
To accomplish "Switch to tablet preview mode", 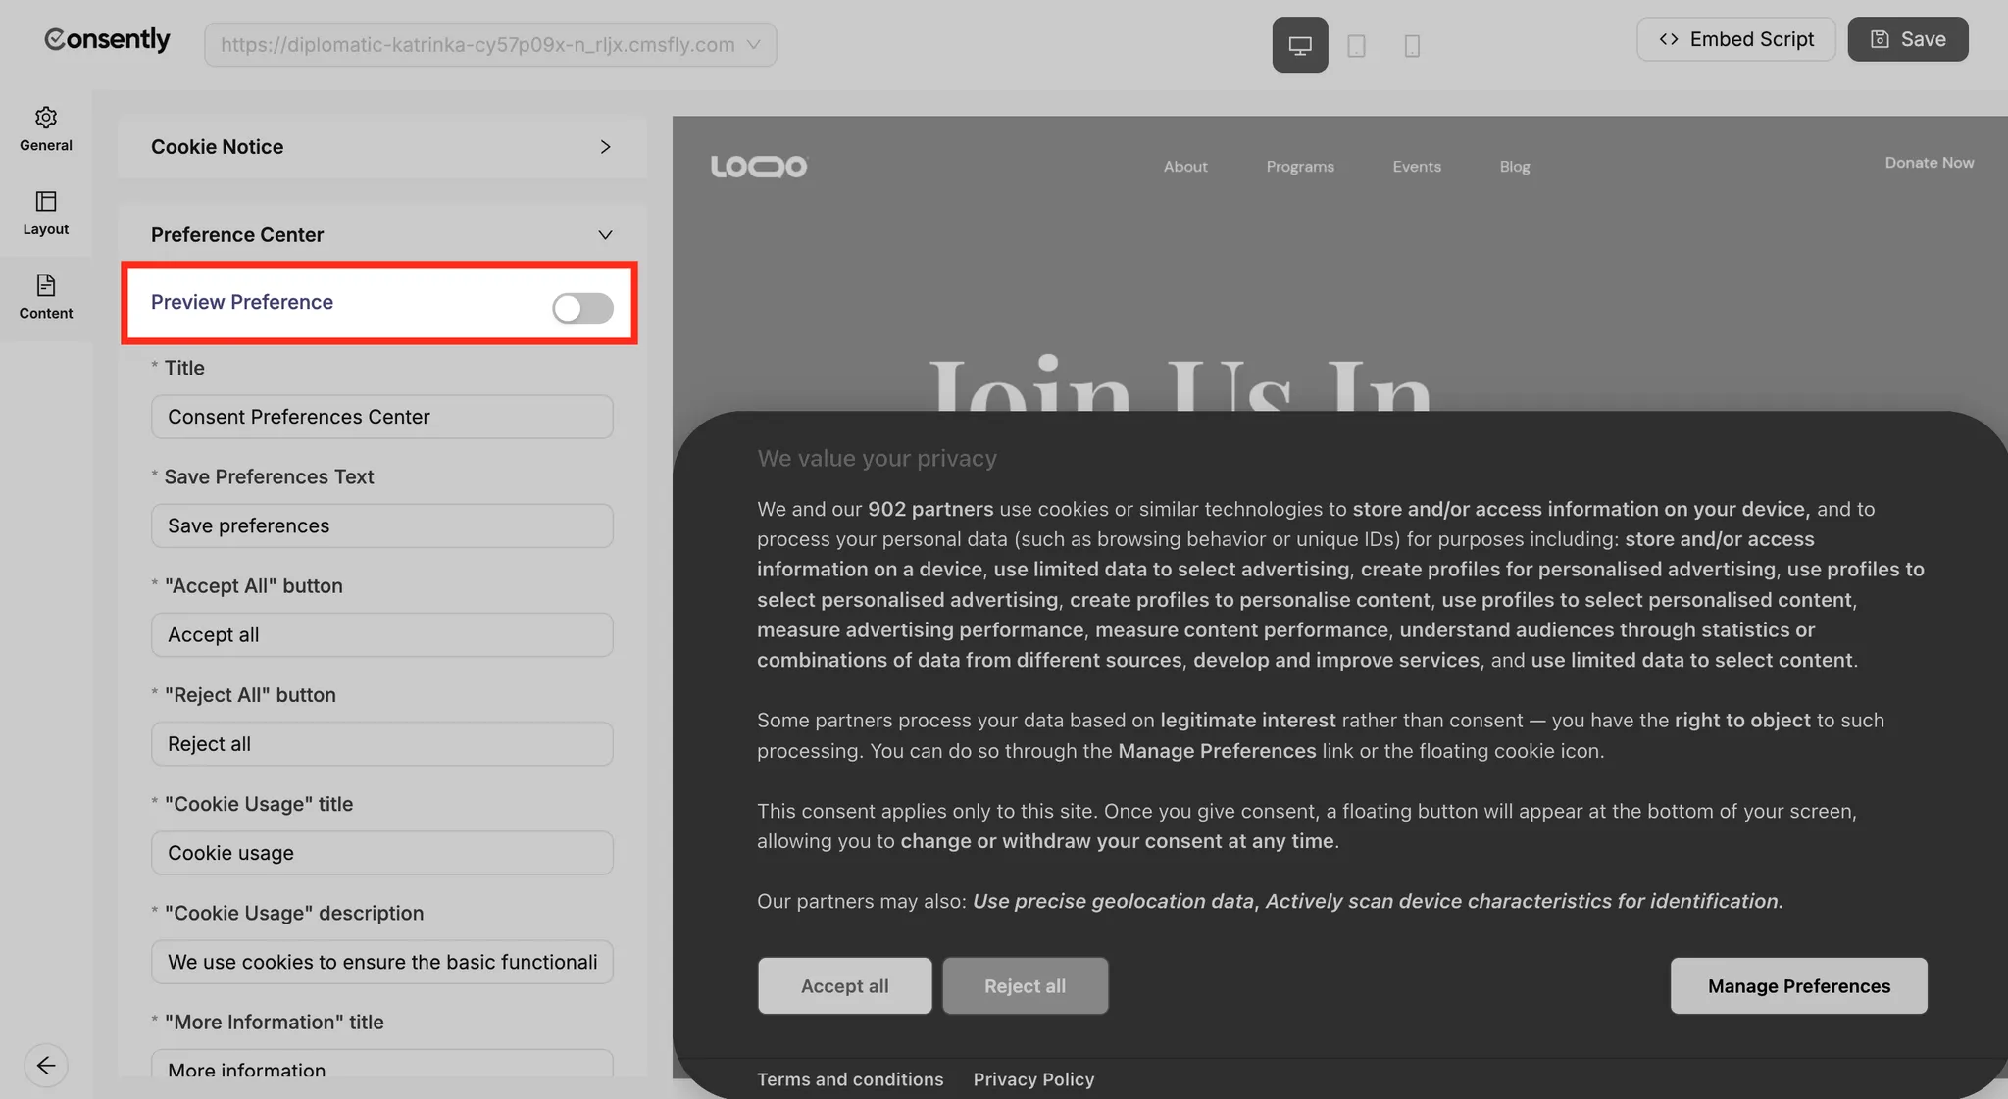I will (1356, 45).
